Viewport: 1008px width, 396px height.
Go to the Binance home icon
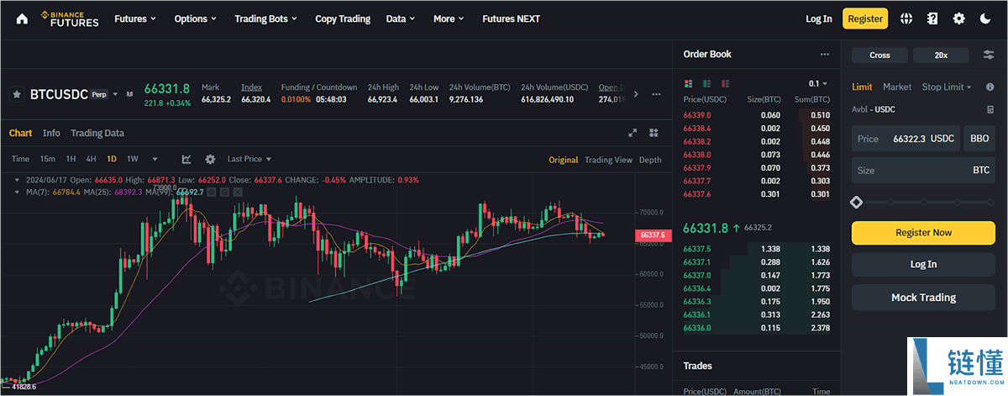[22, 18]
